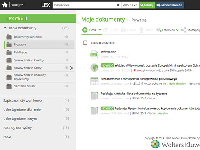Click document icon for Uprawnienie banków item

tap(95, 111)
